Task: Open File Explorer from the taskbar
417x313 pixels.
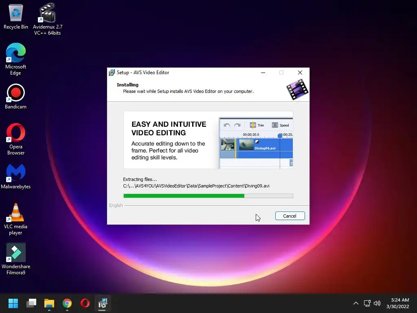Action: [49, 303]
